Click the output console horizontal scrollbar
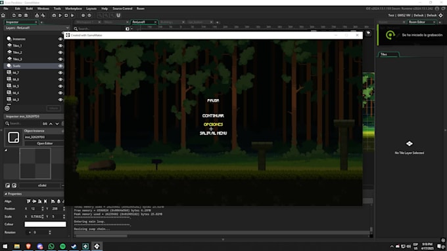447x251 pixels. [101, 236]
